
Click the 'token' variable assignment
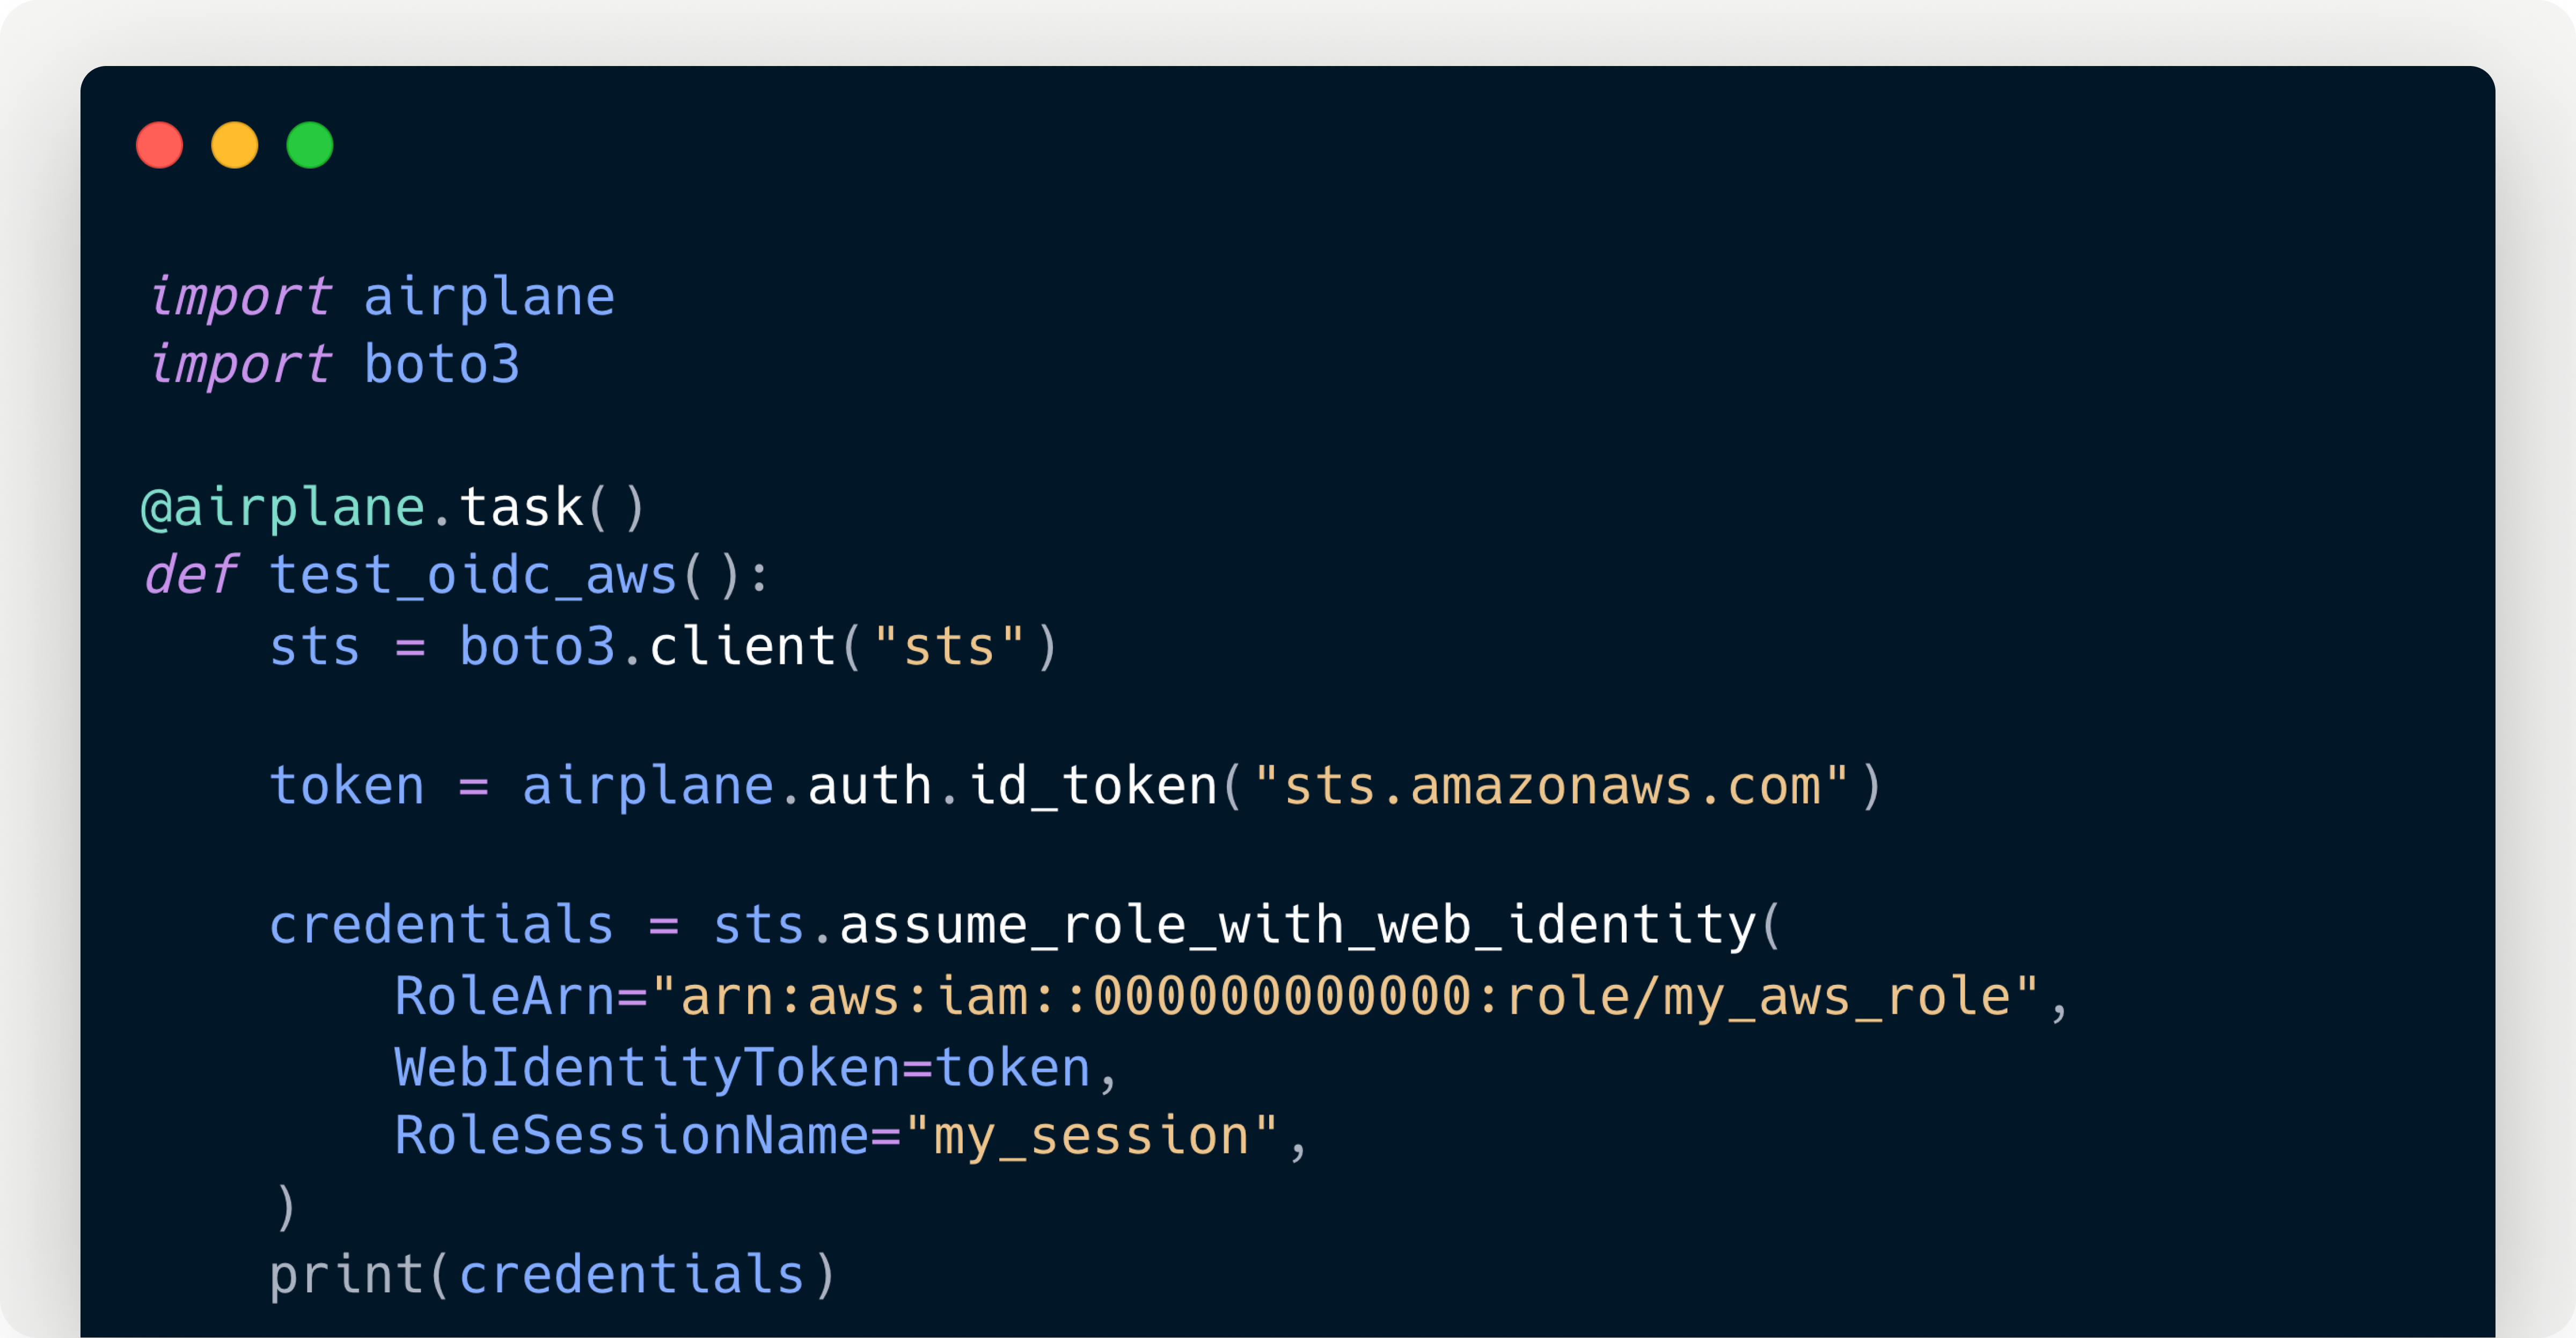pos(347,786)
